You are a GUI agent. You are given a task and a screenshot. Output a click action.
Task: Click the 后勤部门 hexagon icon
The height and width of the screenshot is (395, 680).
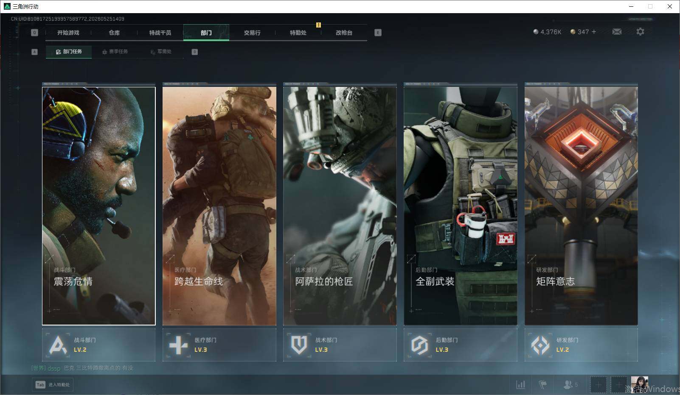(x=419, y=345)
